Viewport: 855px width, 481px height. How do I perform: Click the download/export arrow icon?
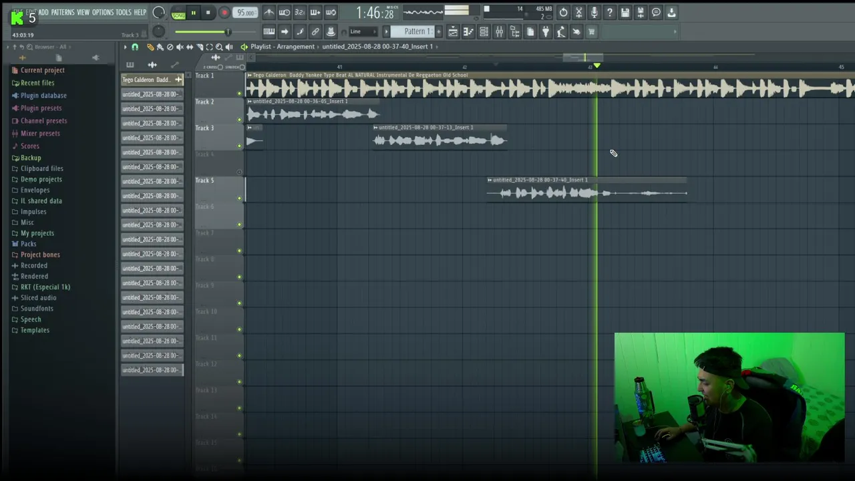click(x=671, y=12)
